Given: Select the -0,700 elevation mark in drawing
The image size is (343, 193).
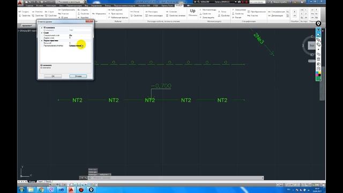Looking at the screenshot, I should [161, 86].
